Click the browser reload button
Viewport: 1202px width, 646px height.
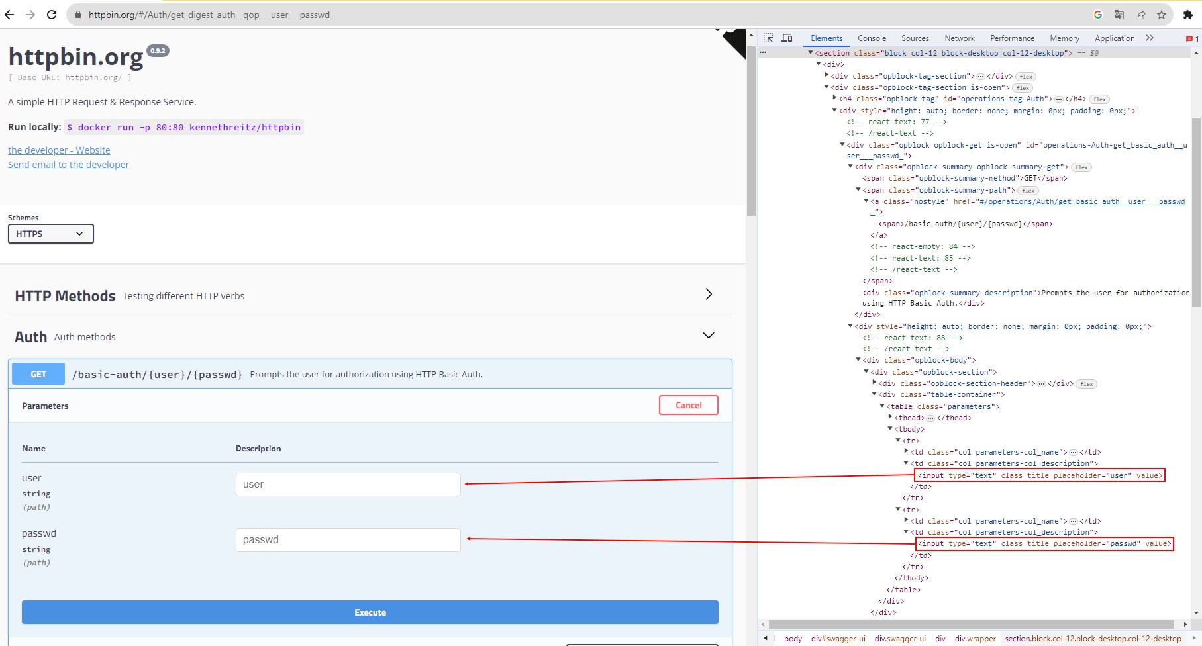tap(52, 15)
